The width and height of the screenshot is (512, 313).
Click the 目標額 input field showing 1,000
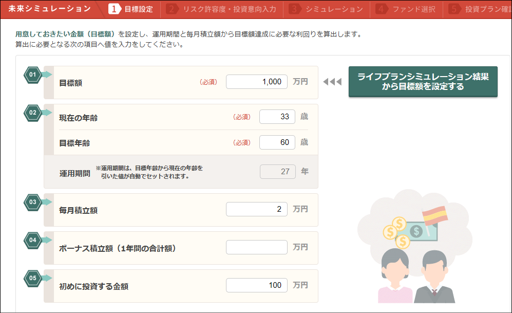257,82
